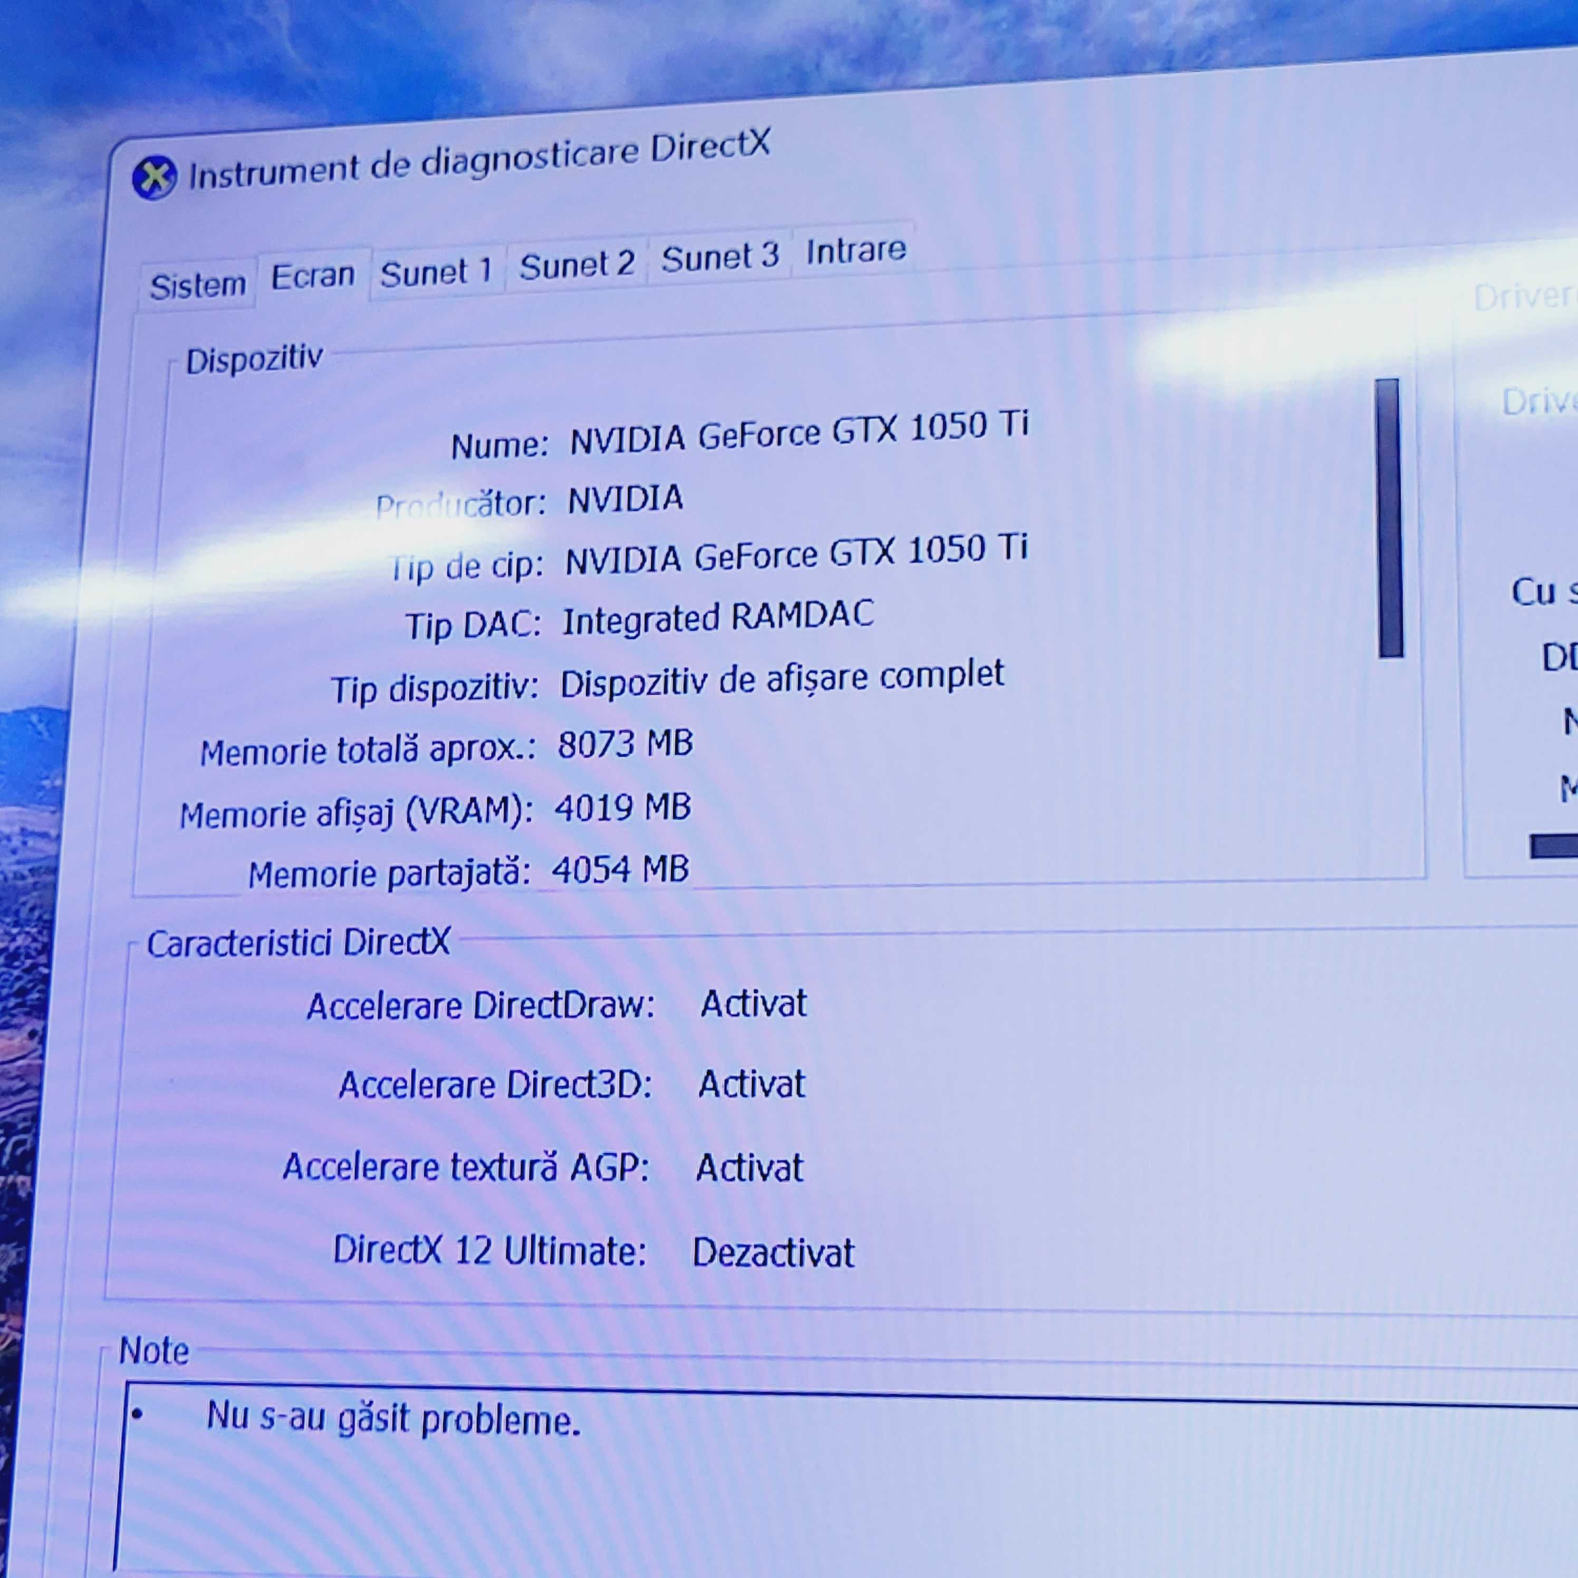
Task: Click the VRAM value '4019 MB'
Action: (622, 807)
